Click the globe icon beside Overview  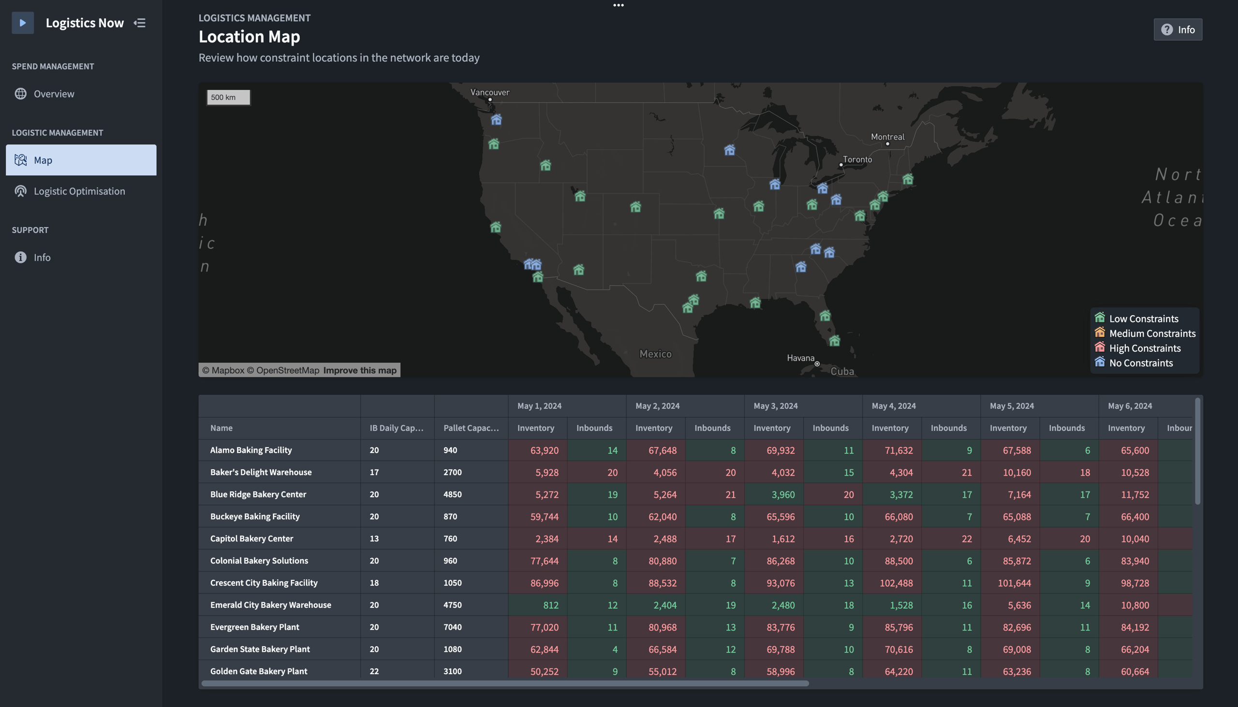click(x=20, y=94)
